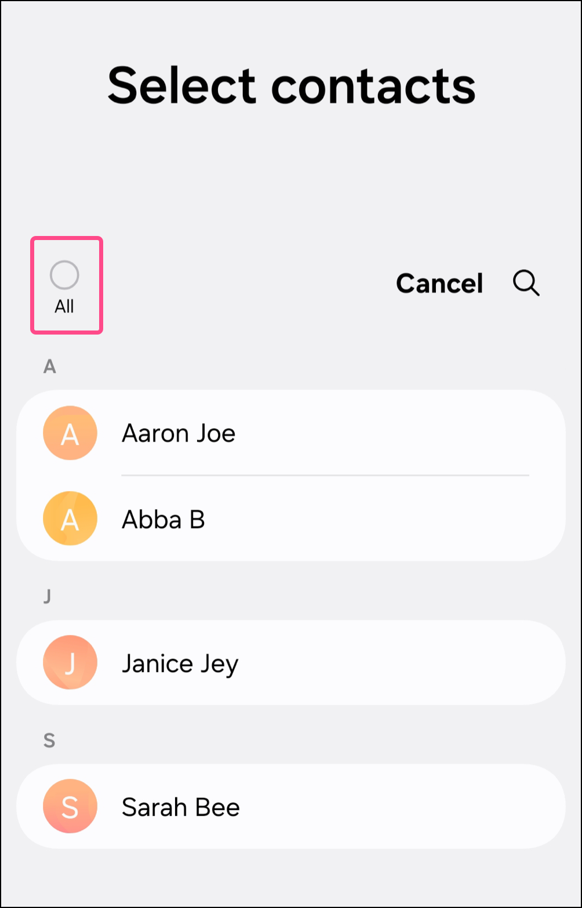Click the "A" section header letter
Image resolution: width=582 pixels, height=908 pixels.
50,366
